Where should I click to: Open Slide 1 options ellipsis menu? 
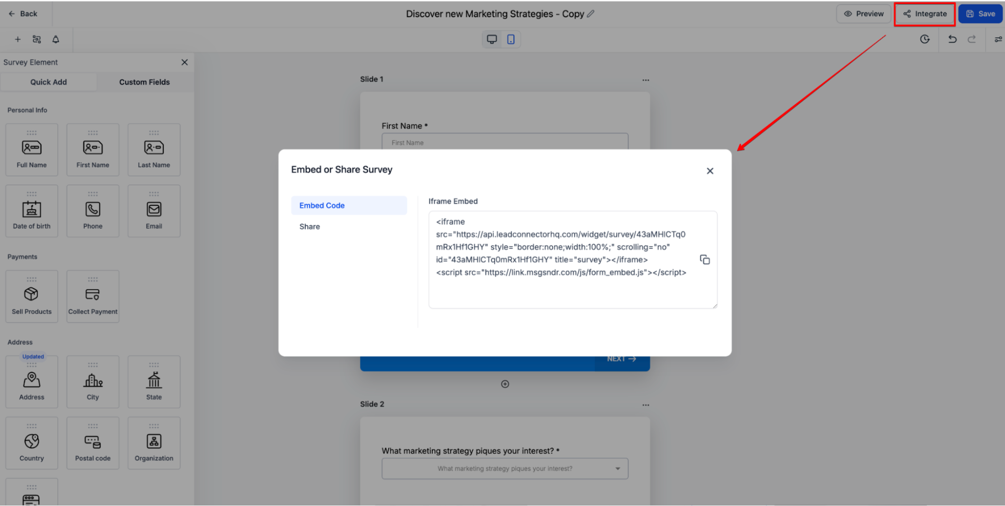point(646,80)
